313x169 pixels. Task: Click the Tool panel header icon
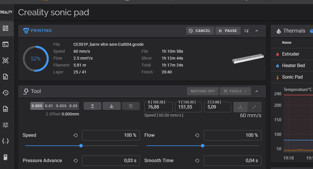point(26,91)
